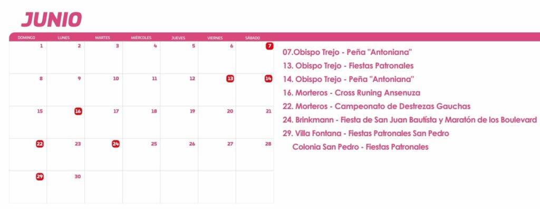Viewport: 540px width, 209px height.
Task: Select the highlighted date 29 badge
Action: coord(40,177)
